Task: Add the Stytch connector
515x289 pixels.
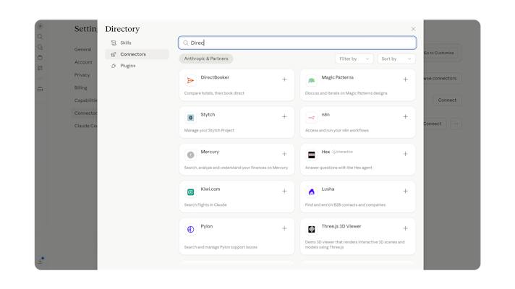Action: (284, 117)
